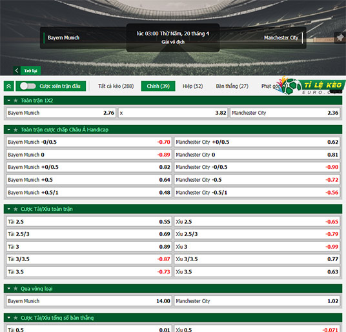Image resolution: width=346 pixels, height=332 pixels.
Task: Select Manchester City 0 handicap odds
Action: pos(257,155)
